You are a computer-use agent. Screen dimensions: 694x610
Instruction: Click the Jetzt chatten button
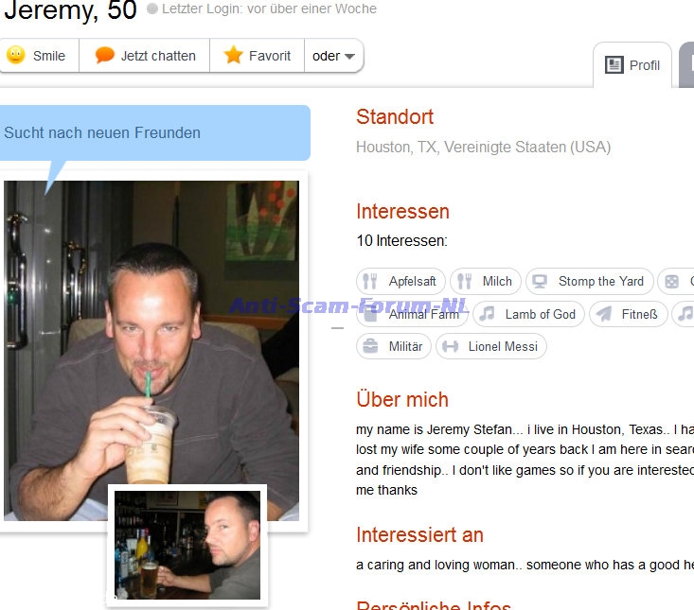tap(144, 56)
